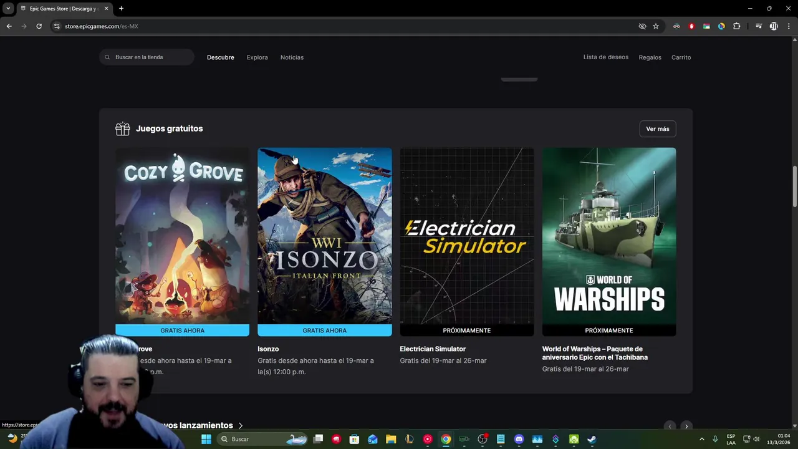The image size is (798, 449).
Task: Click the 'Electrician Simulator' title text
Action: click(433, 349)
